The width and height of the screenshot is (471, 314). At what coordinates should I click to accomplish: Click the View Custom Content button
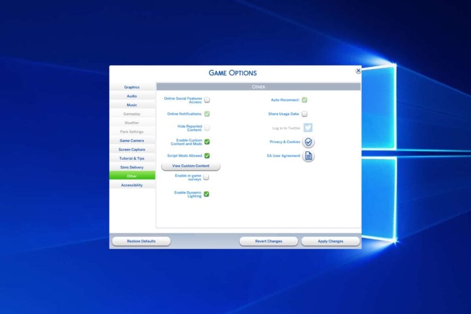[191, 166]
